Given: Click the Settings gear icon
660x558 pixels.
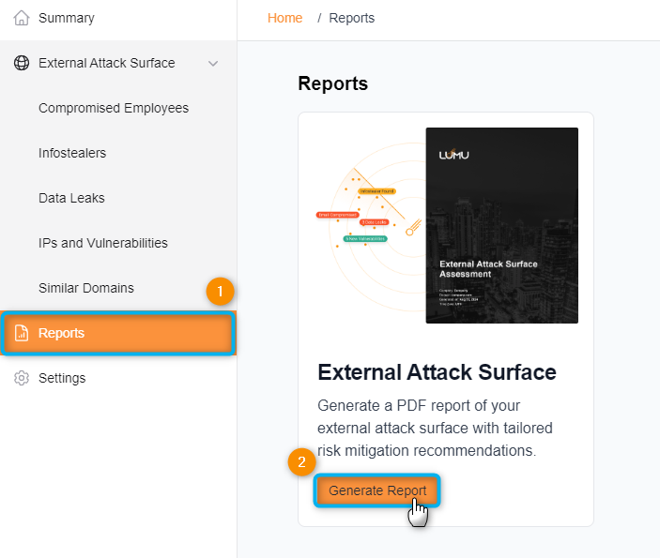Looking at the screenshot, I should click(23, 378).
